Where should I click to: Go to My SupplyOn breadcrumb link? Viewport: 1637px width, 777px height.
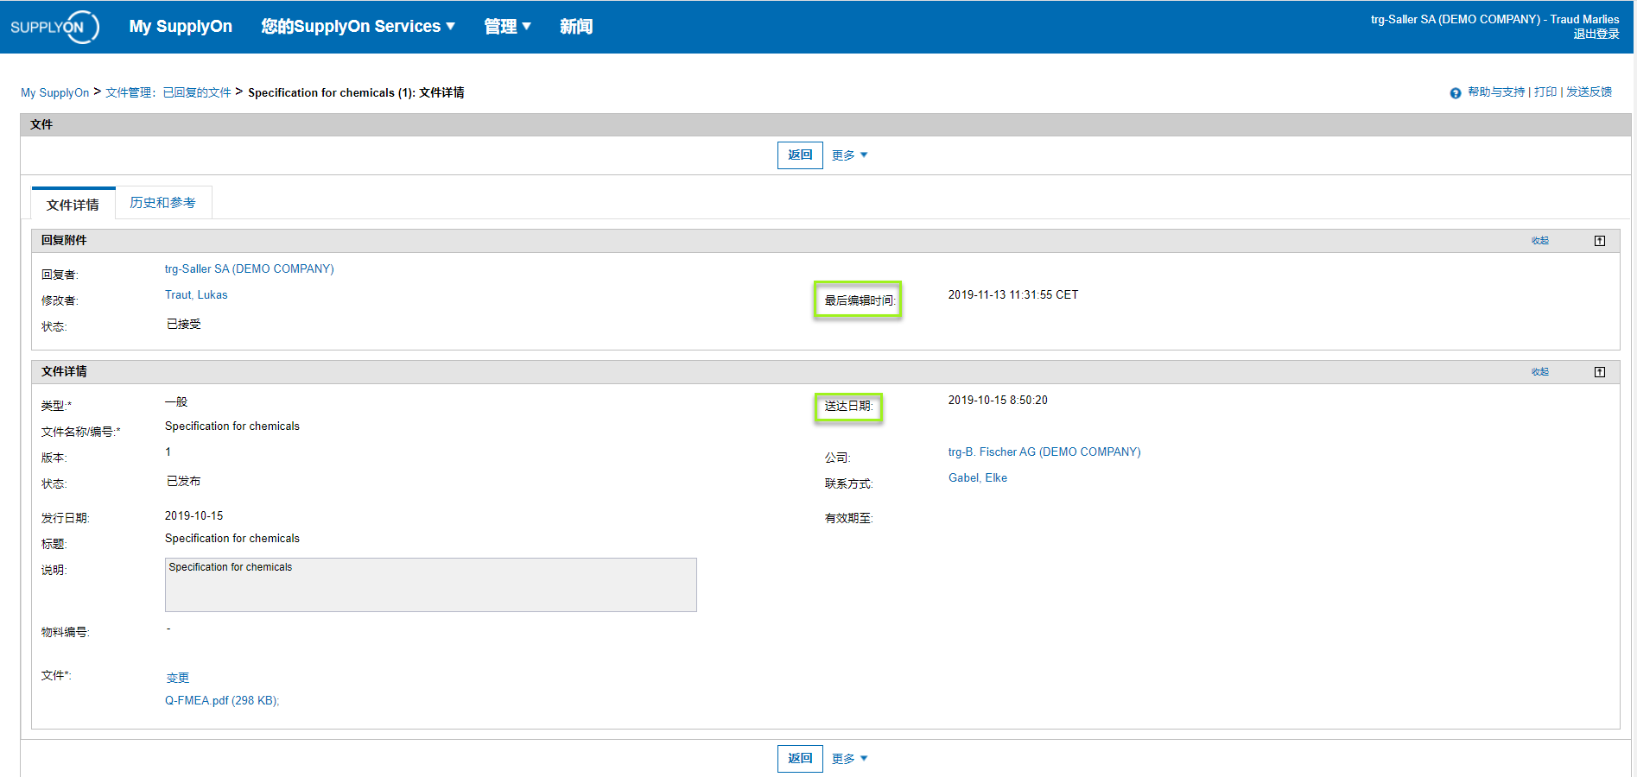(55, 92)
